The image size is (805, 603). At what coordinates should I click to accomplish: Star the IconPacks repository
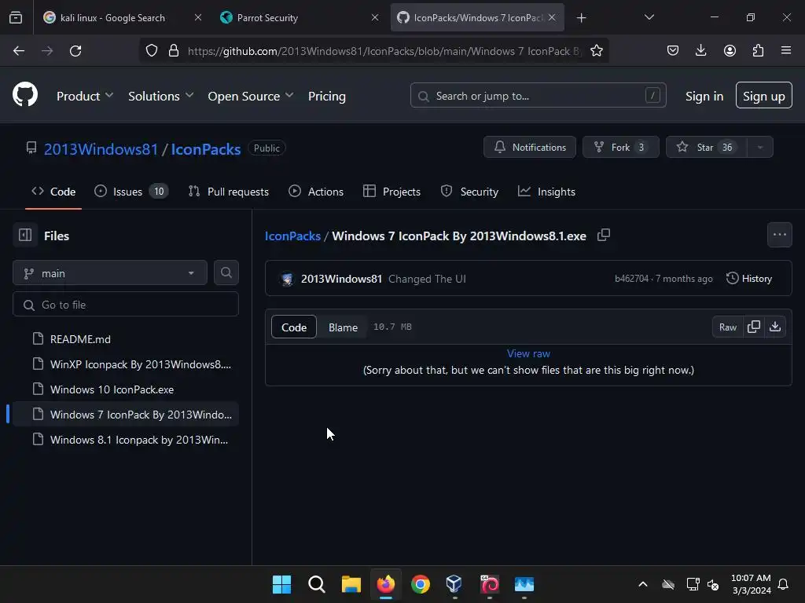707,147
